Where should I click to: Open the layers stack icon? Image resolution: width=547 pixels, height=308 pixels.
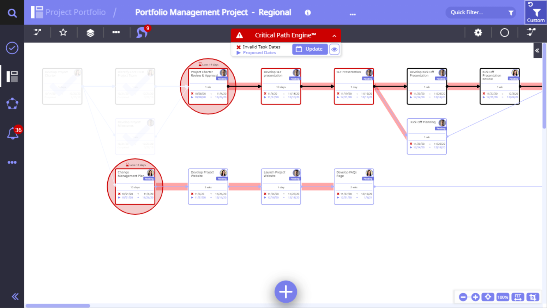(x=90, y=33)
